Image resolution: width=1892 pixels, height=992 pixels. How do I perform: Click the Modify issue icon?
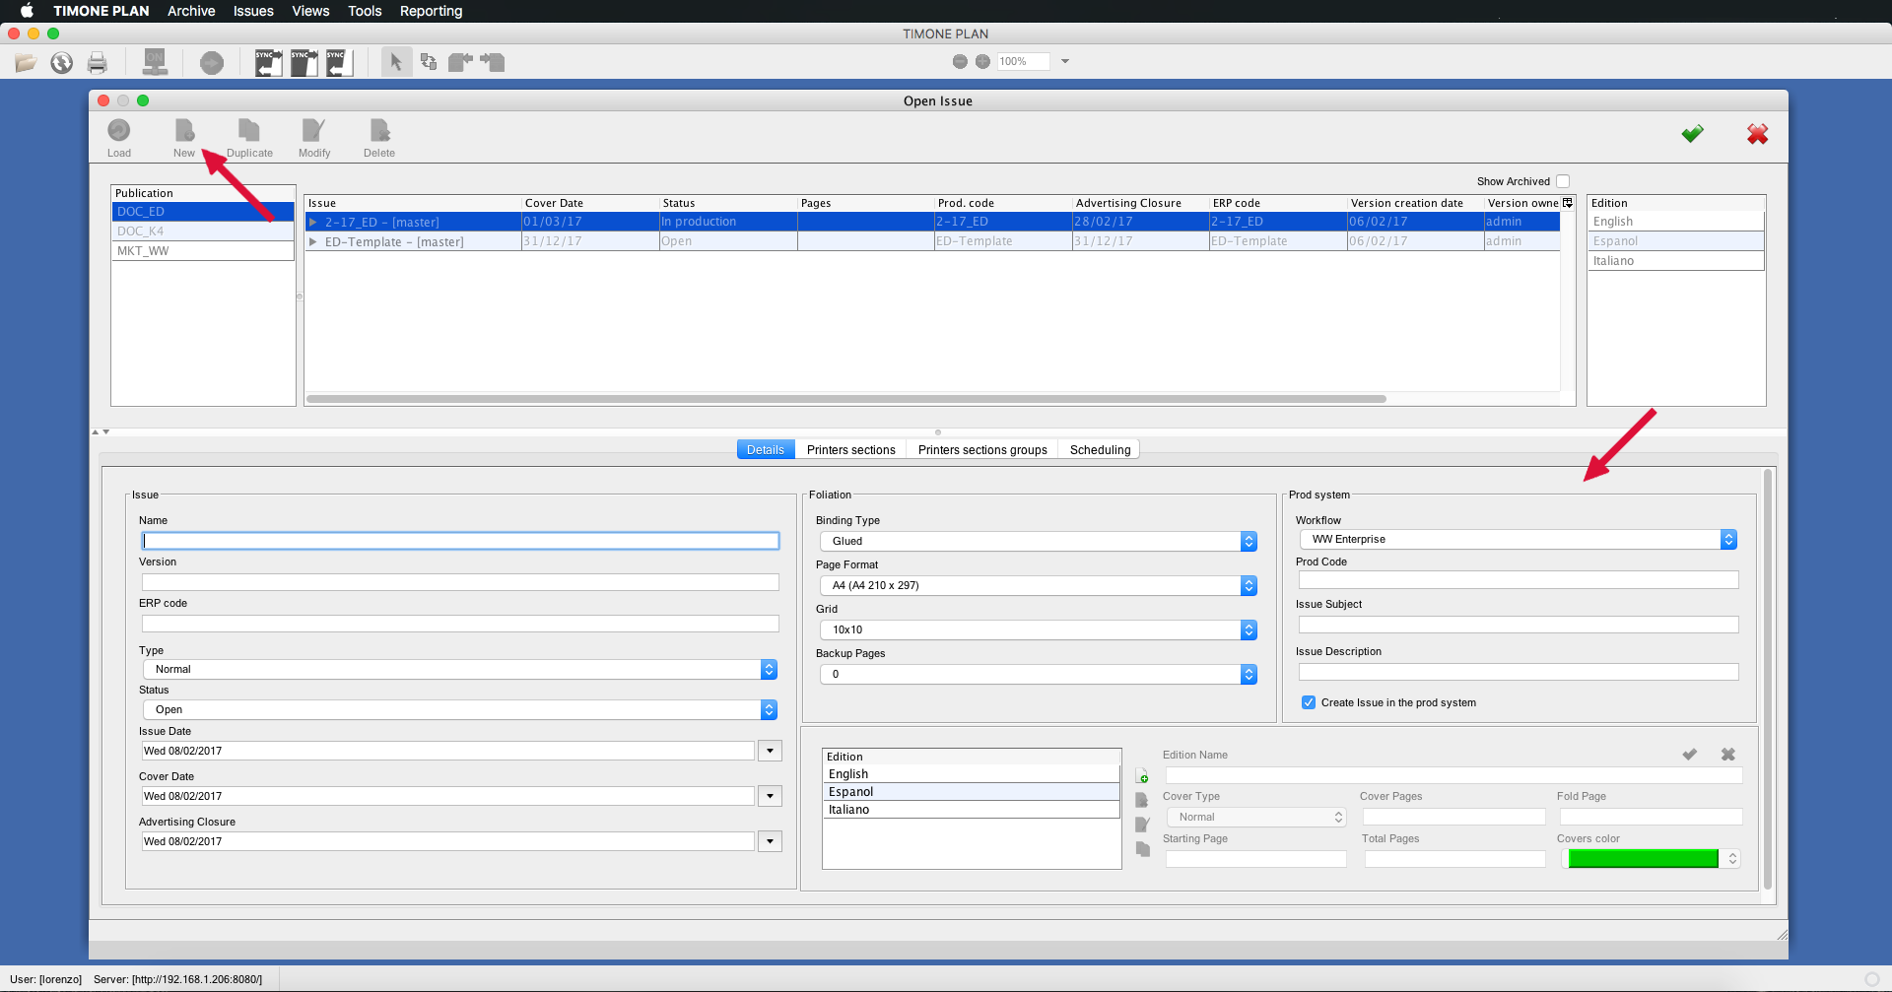pyautogui.click(x=313, y=131)
